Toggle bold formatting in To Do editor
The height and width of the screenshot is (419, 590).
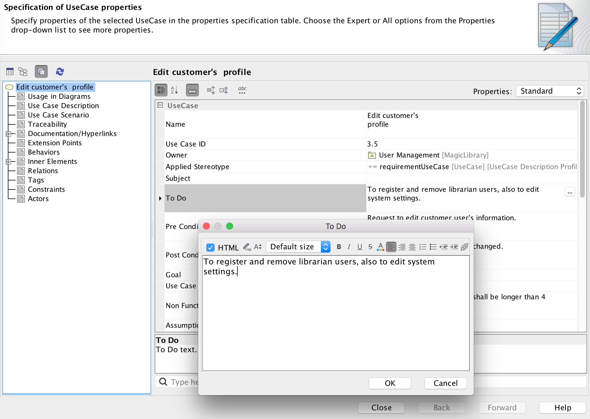(339, 247)
